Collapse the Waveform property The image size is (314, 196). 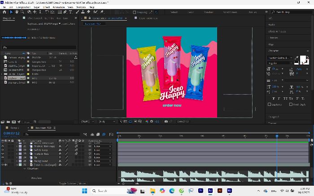pyautogui.click(x=24, y=169)
